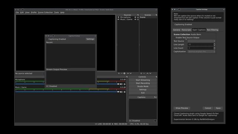
Task: Toggle Captioning Enabled in Caption Preview
Action: coord(57,39)
